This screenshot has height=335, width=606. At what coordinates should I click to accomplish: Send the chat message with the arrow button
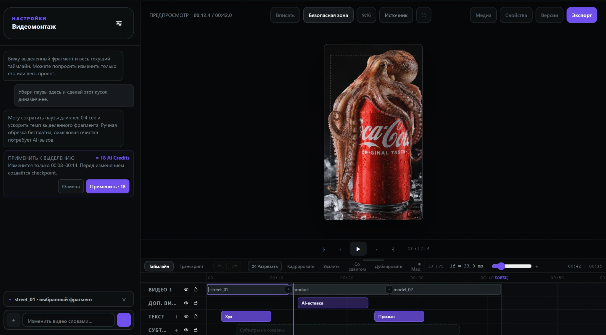(124, 320)
